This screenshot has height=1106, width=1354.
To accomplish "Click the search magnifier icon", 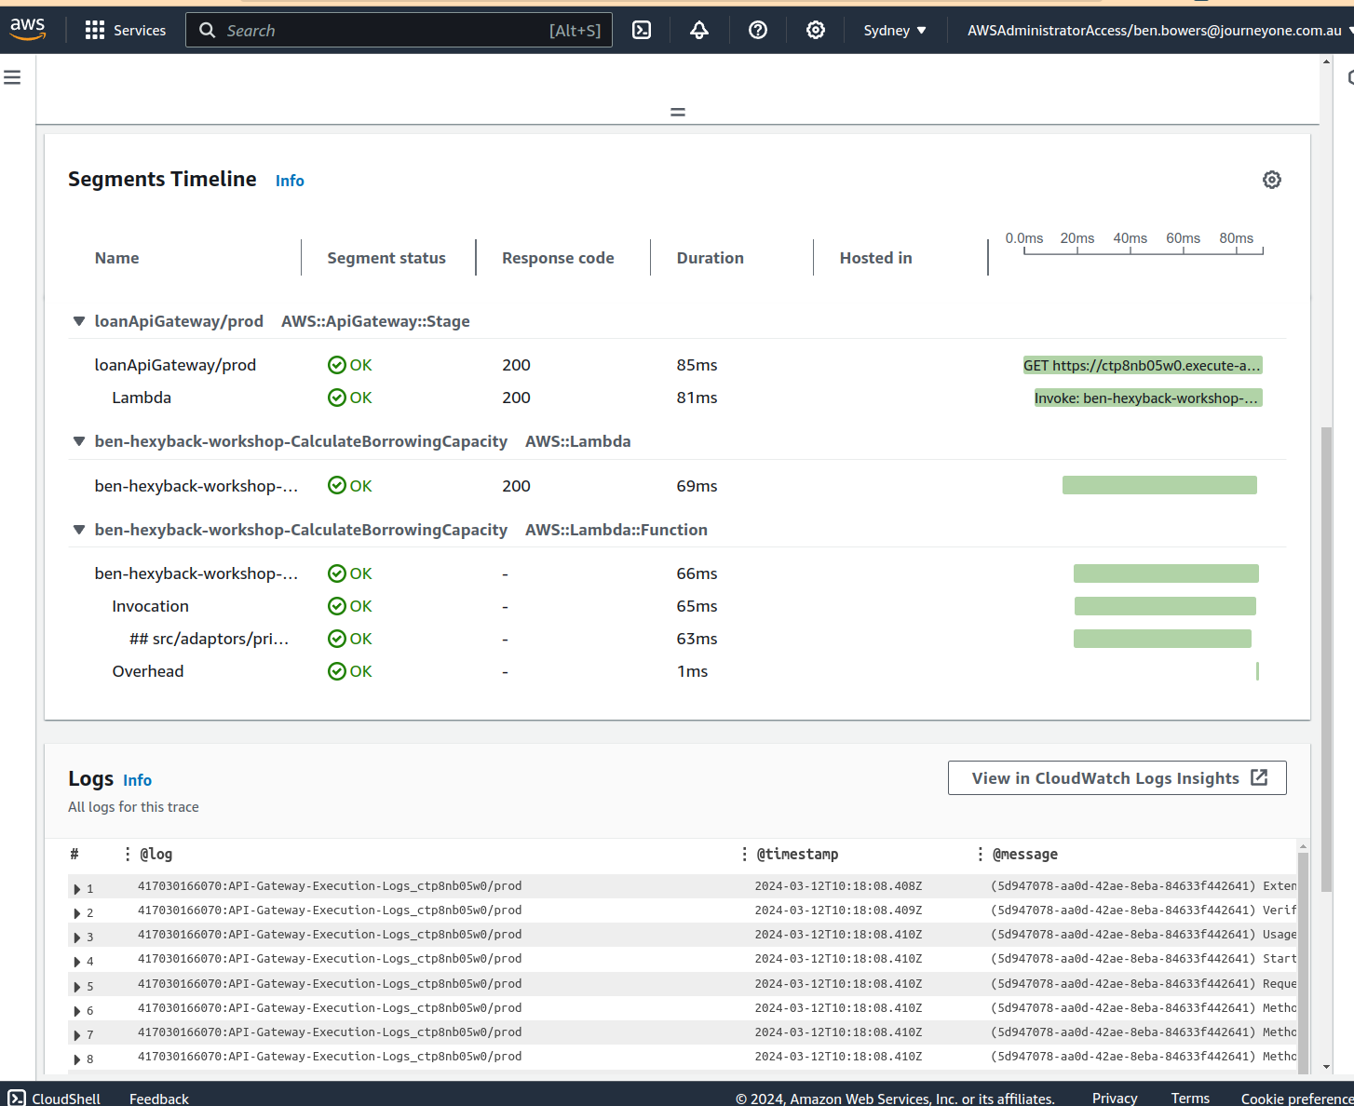I will click(208, 31).
